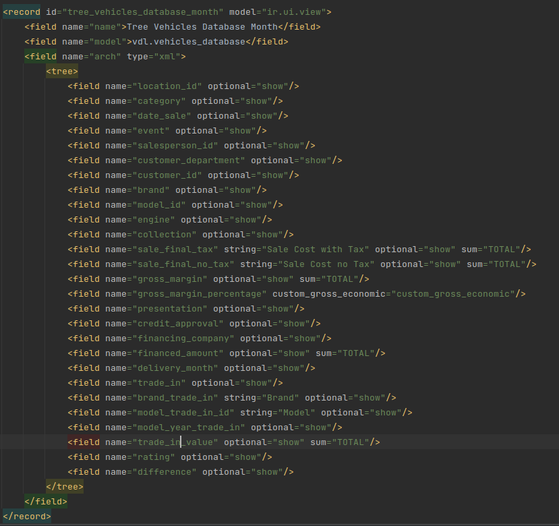
Task: Click the "trade_in" field name
Action: 159,383
